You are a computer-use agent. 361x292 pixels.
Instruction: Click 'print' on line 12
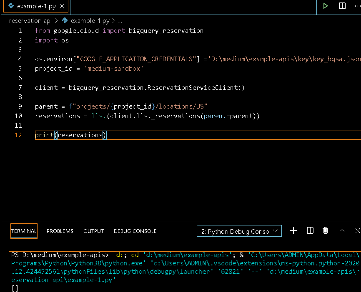[x=45, y=135]
